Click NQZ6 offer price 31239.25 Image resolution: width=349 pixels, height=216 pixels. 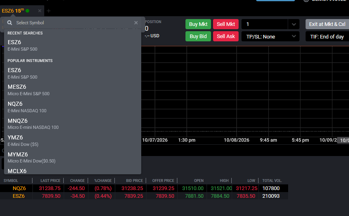[x=164, y=188]
